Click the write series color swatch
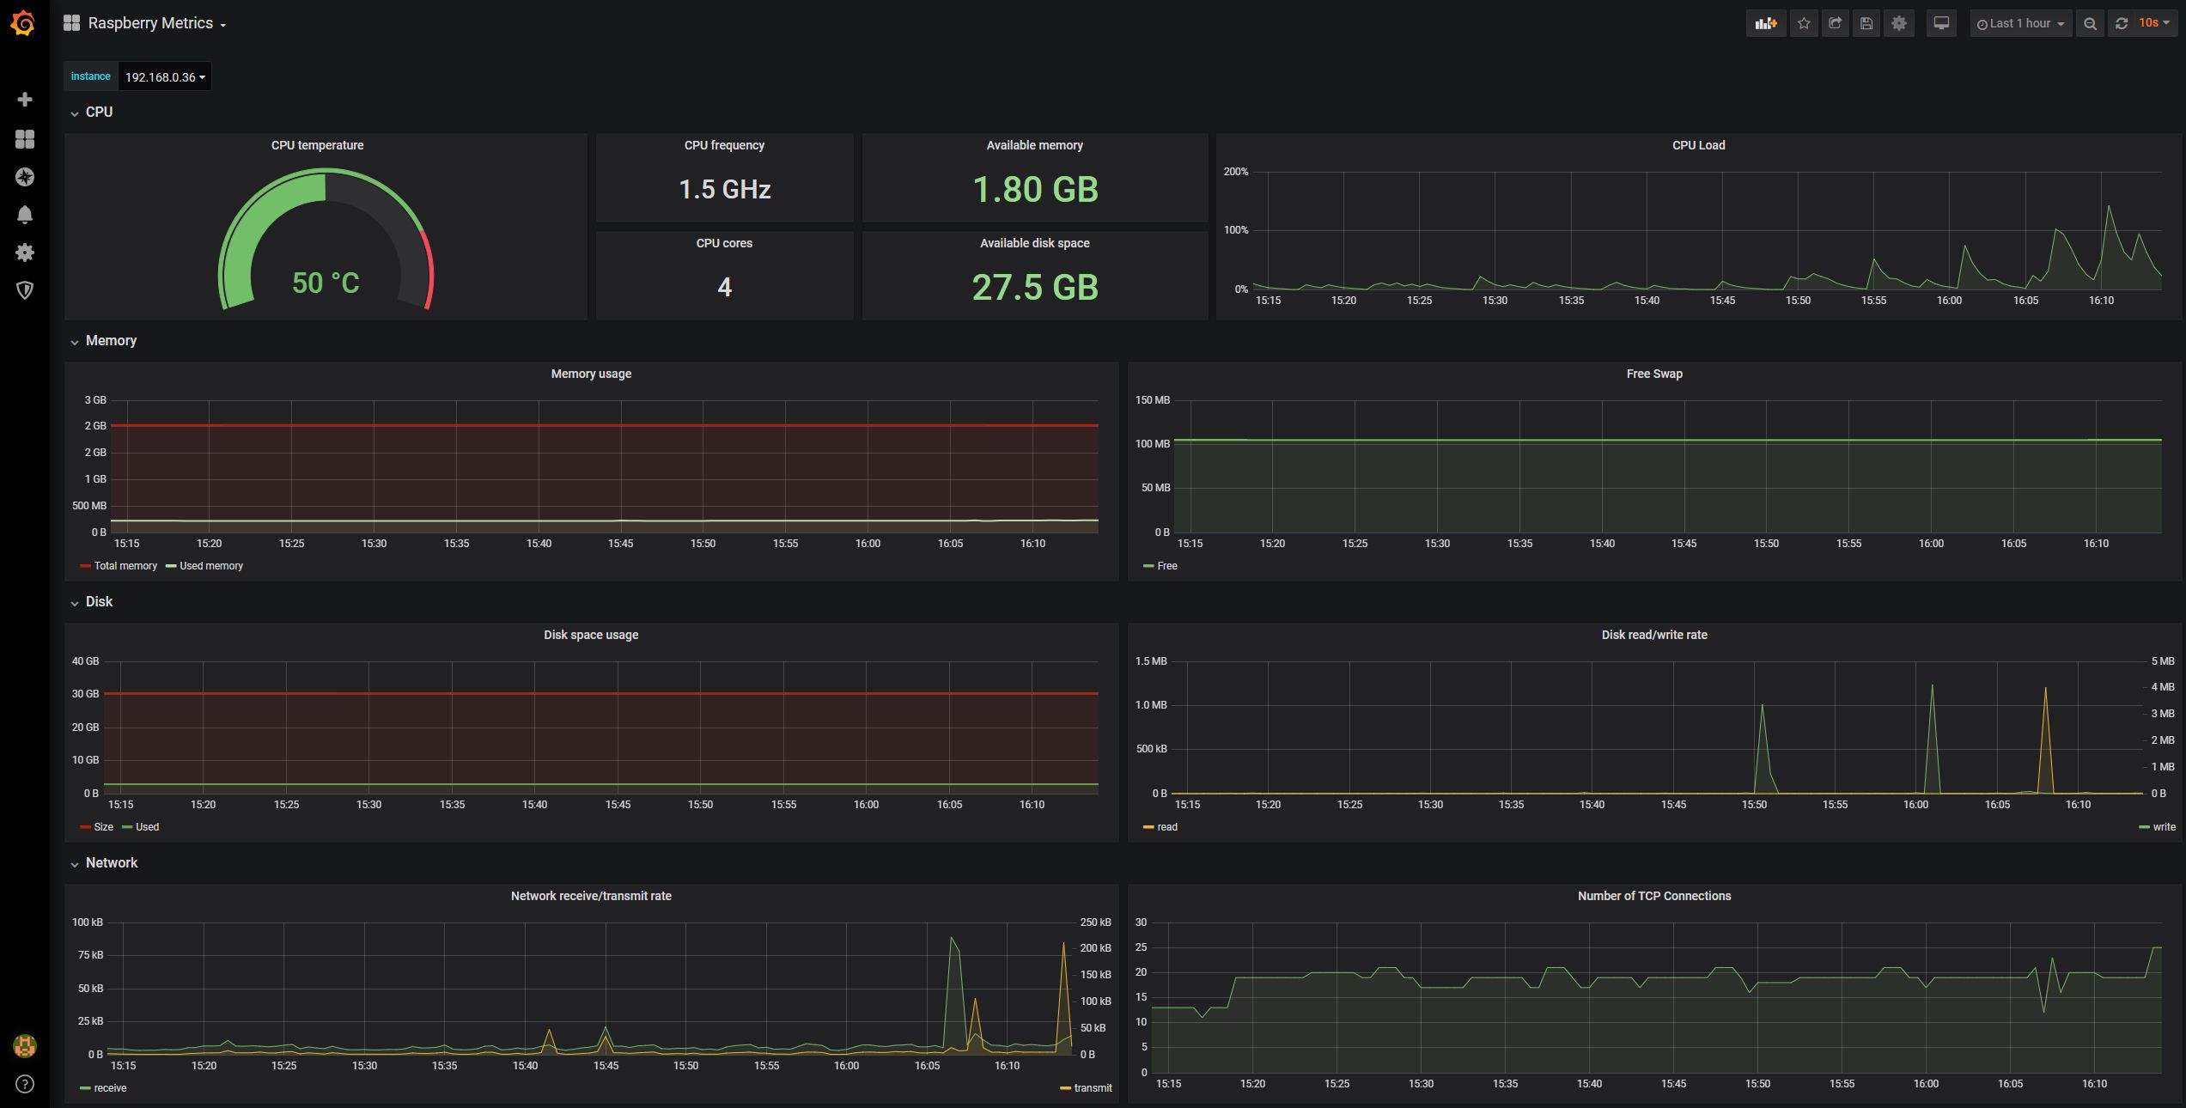Screen dimensions: 2186x1108 click(x=2144, y=827)
